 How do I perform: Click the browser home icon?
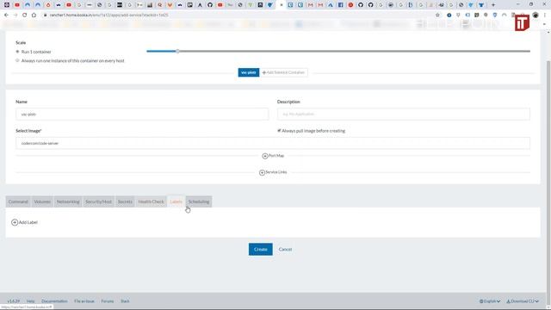click(34, 15)
